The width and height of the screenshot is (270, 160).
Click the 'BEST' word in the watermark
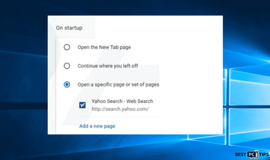pos(241,154)
